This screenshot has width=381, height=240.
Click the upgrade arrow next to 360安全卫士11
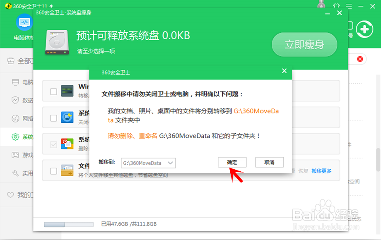click(x=51, y=6)
